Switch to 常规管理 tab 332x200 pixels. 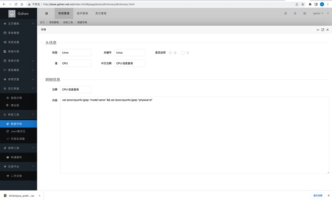point(64,13)
